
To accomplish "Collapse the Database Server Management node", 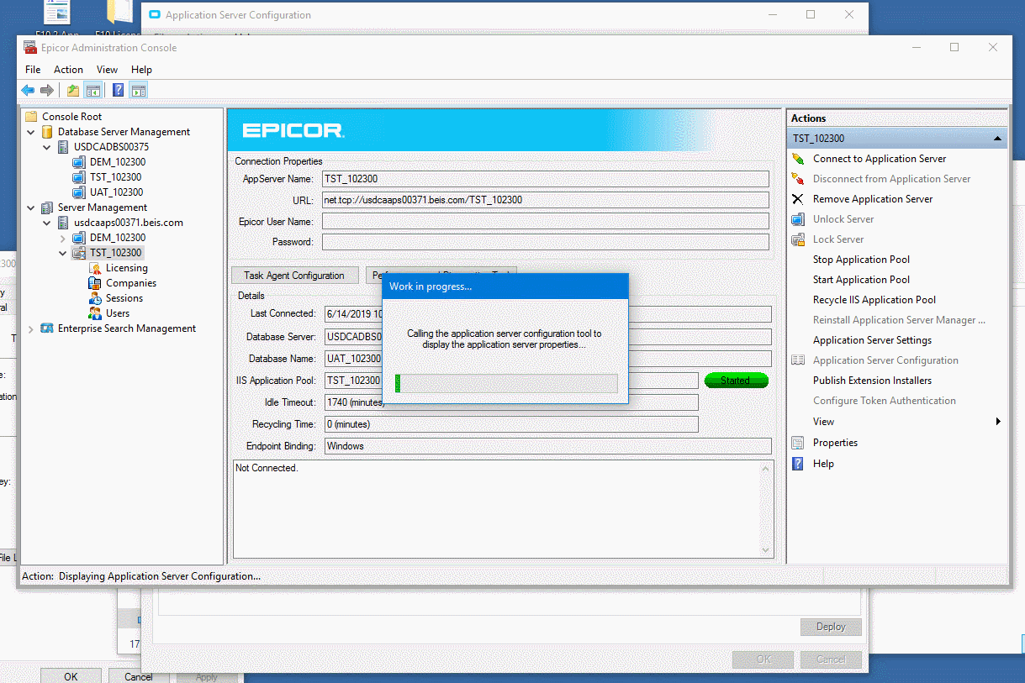I will pos(31,132).
